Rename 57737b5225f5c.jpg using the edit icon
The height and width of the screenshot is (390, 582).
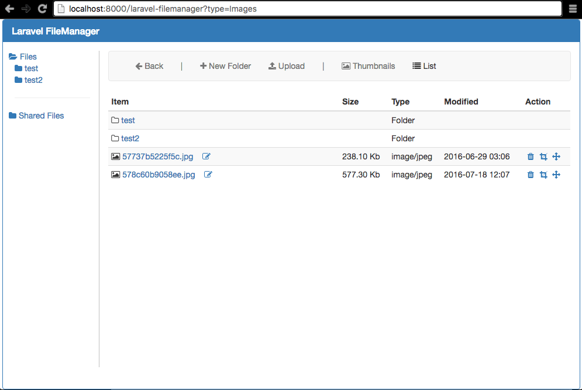[206, 156]
